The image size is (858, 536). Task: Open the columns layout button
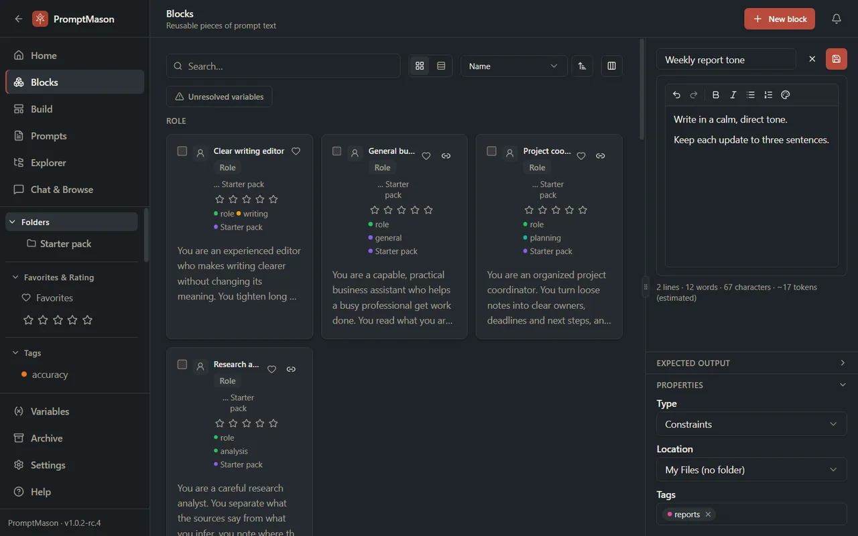click(x=611, y=66)
